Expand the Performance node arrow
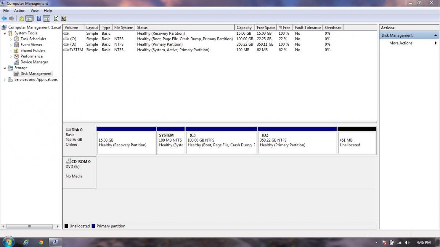Screen dimensions: 440x247 pyautogui.click(x=11, y=57)
